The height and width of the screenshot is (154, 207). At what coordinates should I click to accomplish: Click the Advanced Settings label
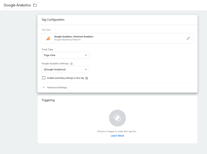[x=57, y=88]
